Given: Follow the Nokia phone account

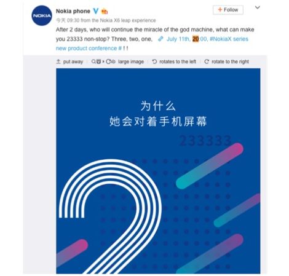Looking at the screenshot, I should click(228, 10).
